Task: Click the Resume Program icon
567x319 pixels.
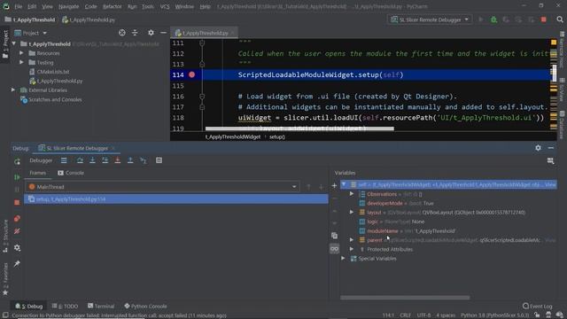Action: (x=17, y=177)
